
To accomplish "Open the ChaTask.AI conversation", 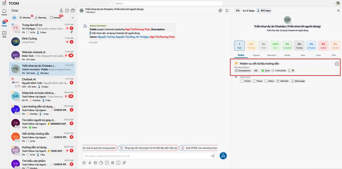I will pyautogui.click(x=42, y=83).
